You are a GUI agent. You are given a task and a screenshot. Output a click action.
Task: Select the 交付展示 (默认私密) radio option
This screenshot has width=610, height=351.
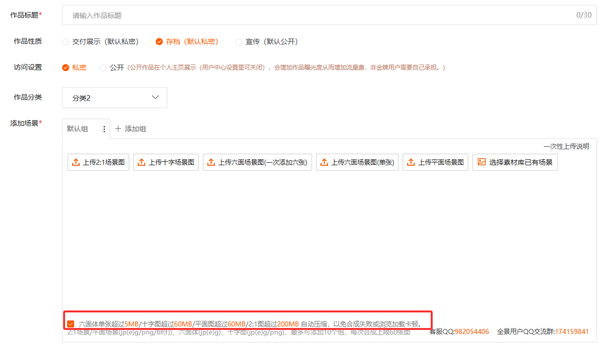(x=66, y=42)
